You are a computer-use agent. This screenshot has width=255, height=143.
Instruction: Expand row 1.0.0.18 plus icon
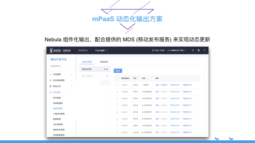(x=117, y=105)
